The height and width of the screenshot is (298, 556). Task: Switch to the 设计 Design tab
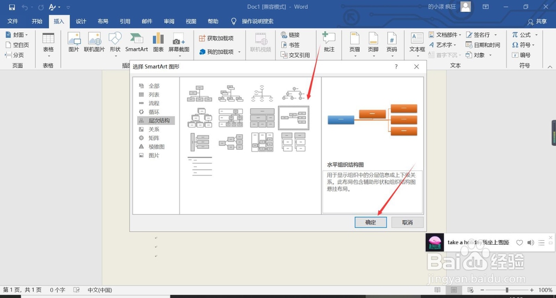click(x=81, y=21)
